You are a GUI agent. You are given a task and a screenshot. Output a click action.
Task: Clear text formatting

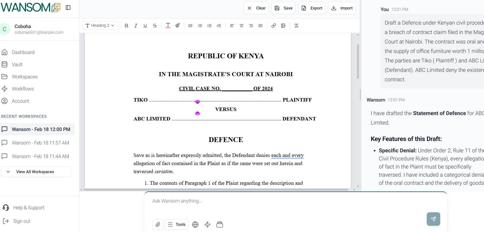(x=296, y=26)
